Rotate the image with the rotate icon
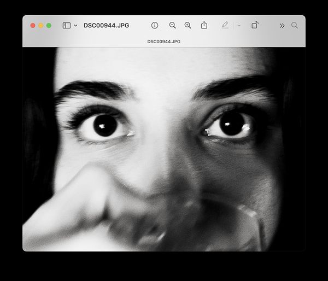 255,26
